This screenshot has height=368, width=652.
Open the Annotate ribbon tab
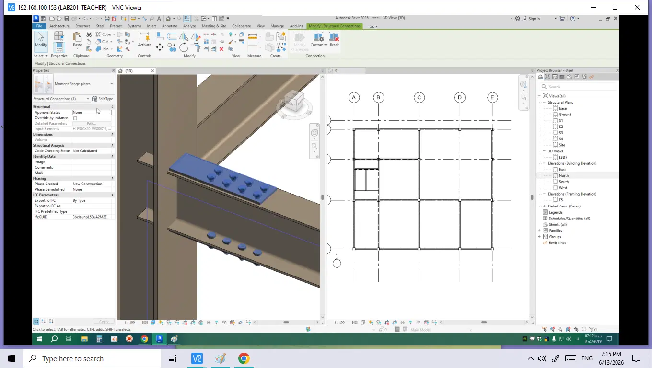(170, 26)
